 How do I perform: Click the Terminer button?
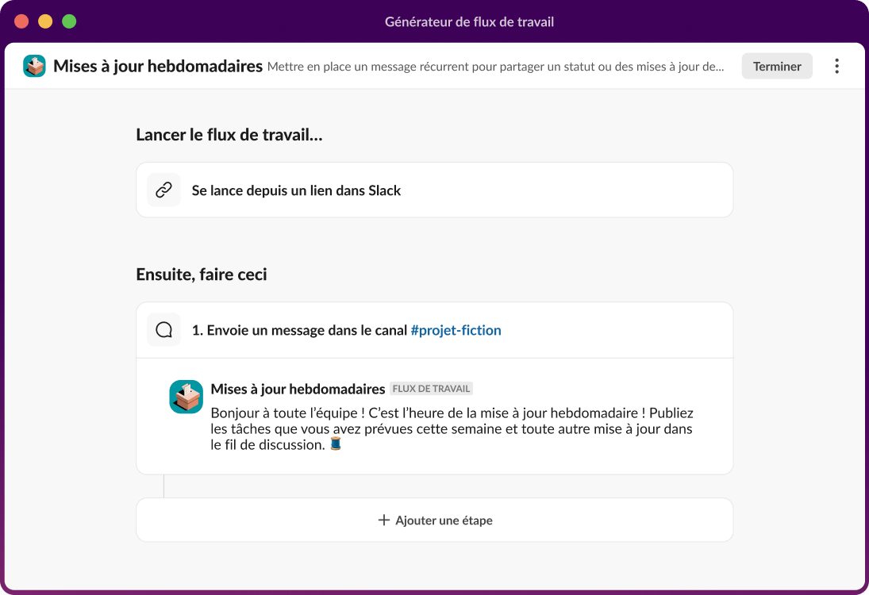point(776,66)
